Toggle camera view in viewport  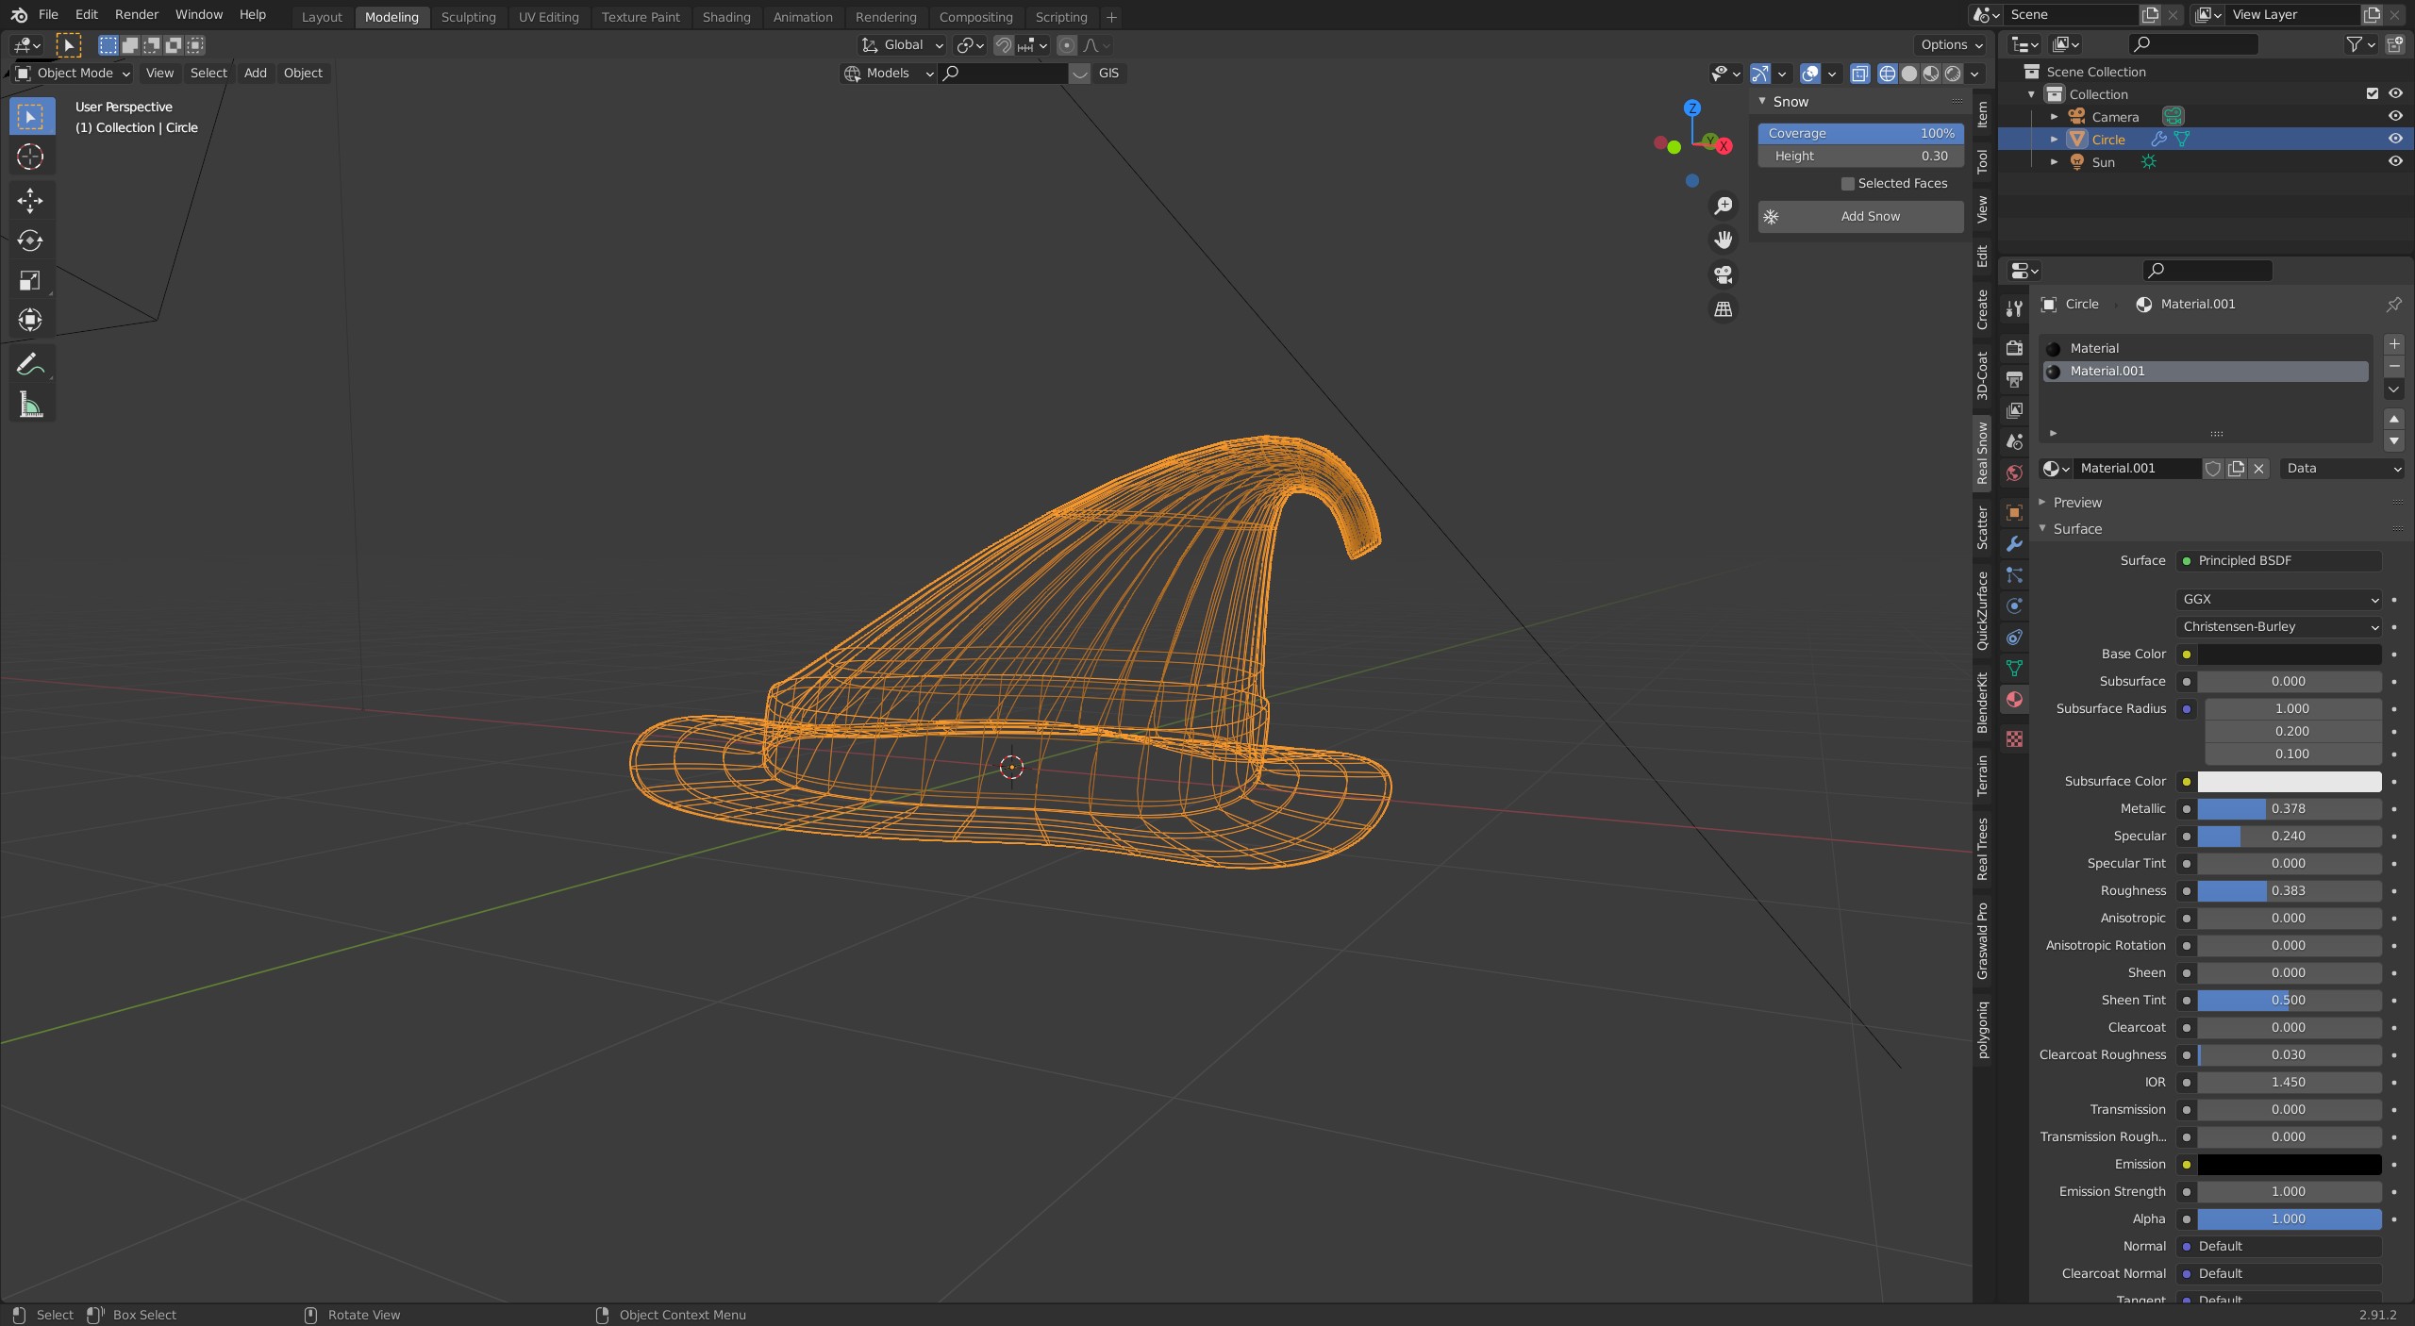click(1724, 274)
